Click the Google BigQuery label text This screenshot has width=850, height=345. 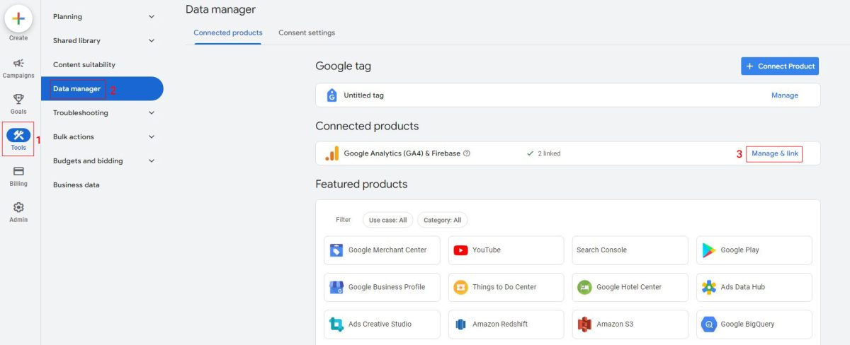click(x=747, y=324)
